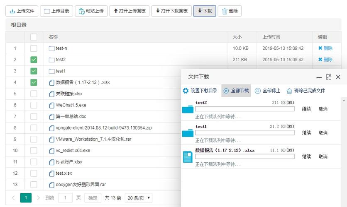Open 设置下载目录 download directory settings
Image resolution: width=347 pixels, height=207 pixels.
click(x=200, y=91)
